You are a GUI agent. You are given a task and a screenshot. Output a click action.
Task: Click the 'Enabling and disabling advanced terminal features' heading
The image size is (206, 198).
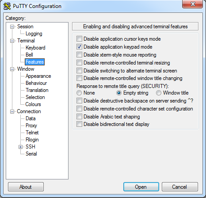coord(135,27)
